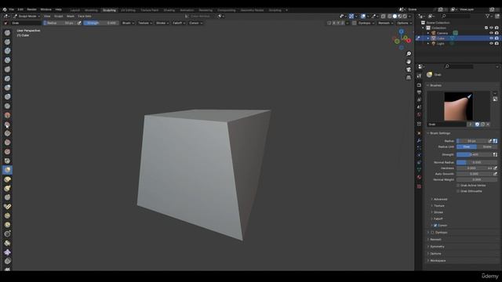502x282 pixels.
Task: Uncheck the Cursor panel checkbox
Action: click(x=435, y=226)
